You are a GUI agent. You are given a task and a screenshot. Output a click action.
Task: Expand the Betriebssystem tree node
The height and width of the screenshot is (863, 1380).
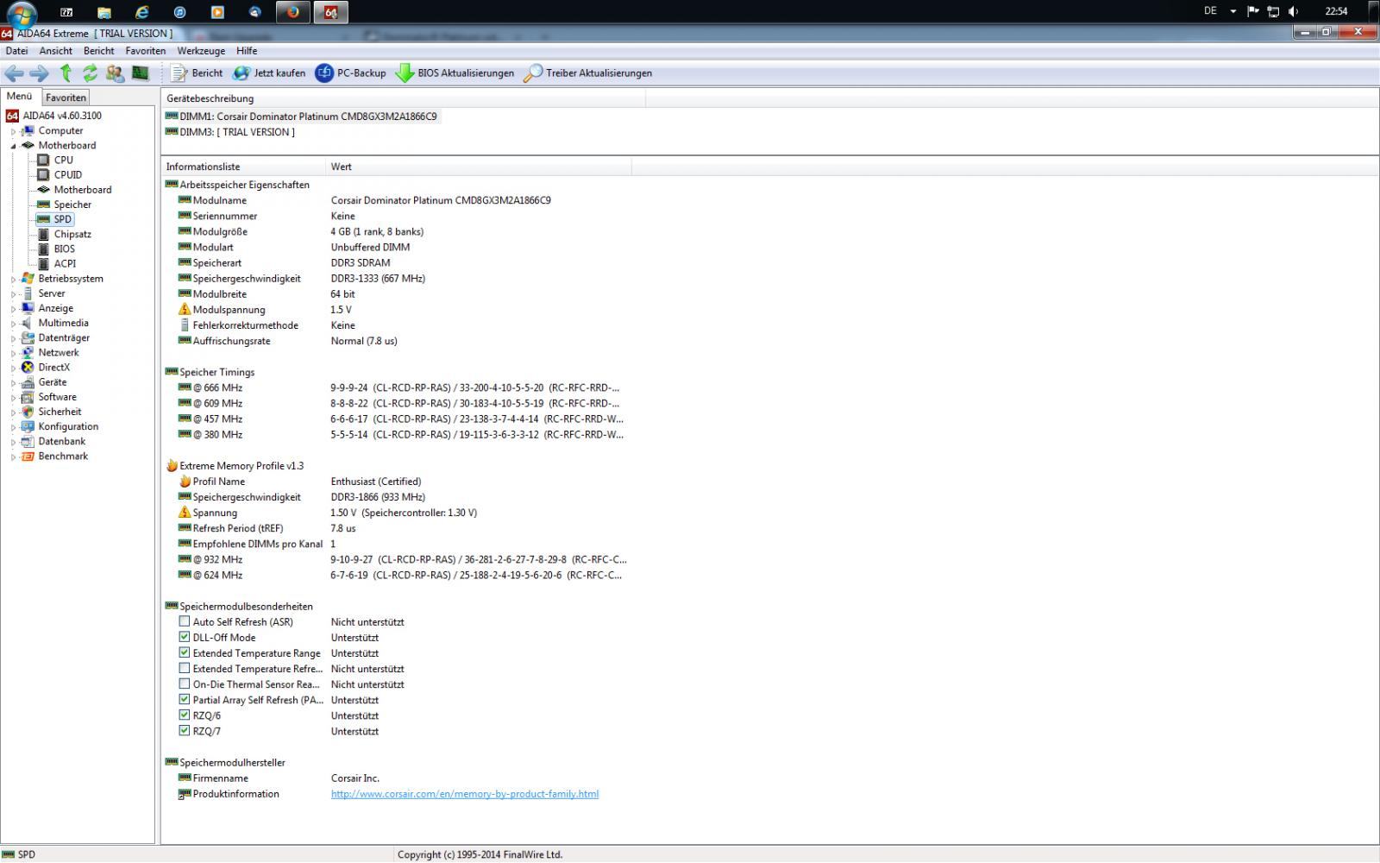13,279
